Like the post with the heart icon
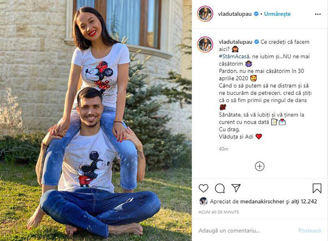 [203, 188]
